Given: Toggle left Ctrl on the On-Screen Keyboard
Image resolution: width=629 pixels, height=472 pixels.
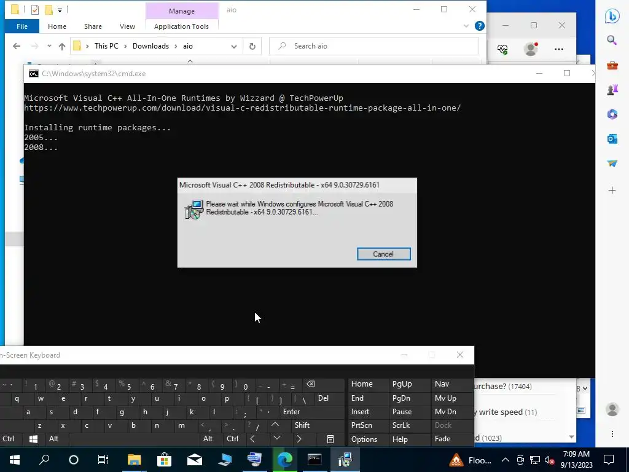Looking at the screenshot, I should [x=8, y=439].
